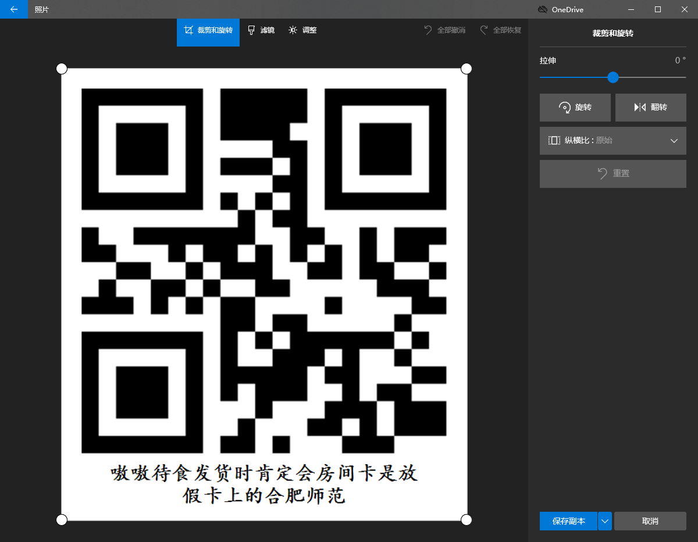Screen dimensions: 698x542
Task: Click the OneDrive icon in title bar
Action: [542, 9]
